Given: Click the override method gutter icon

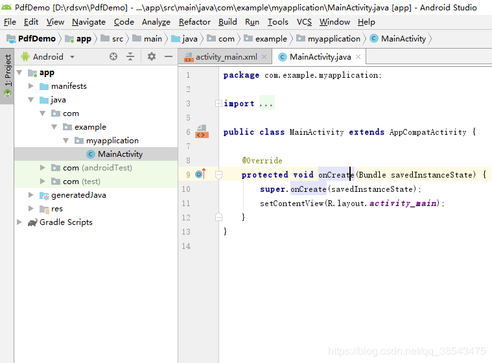Looking at the screenshot, I should click(x=200, y=174).
